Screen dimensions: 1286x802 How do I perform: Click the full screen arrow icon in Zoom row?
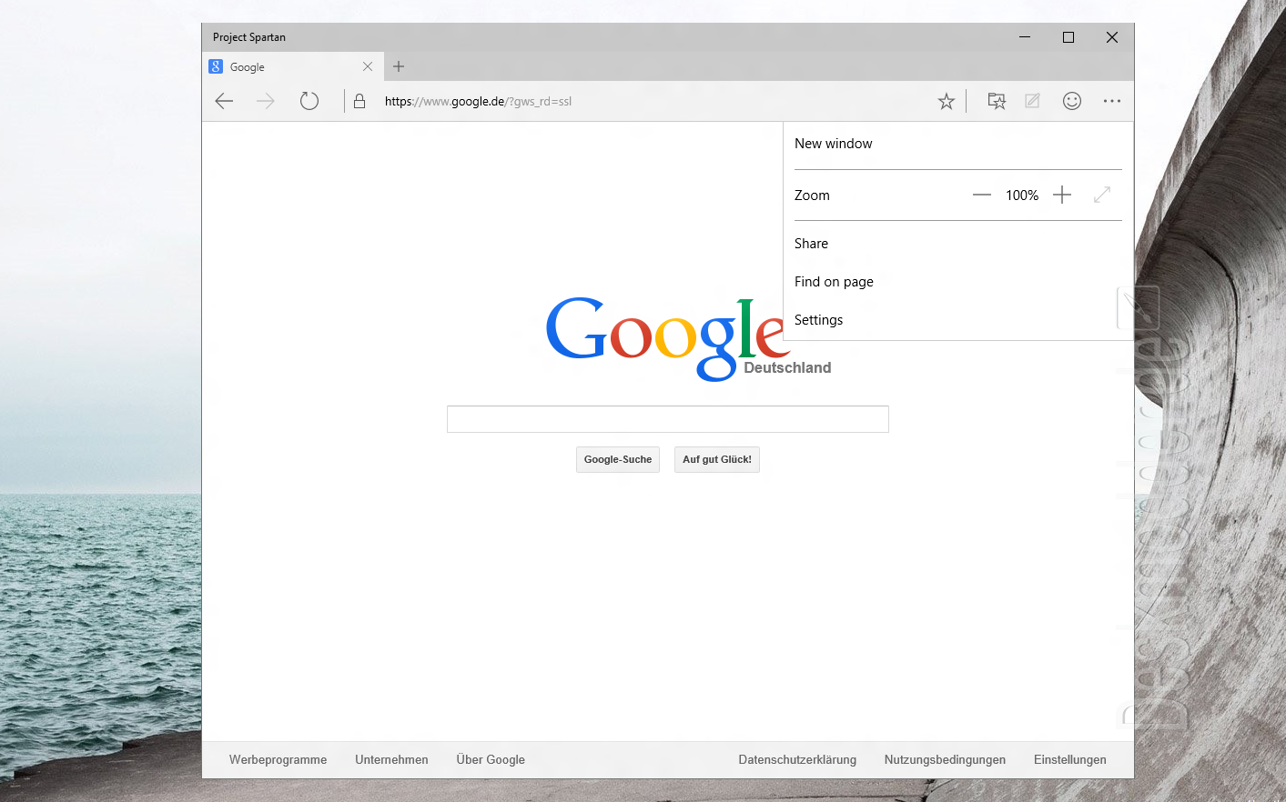click(1102, 195)
